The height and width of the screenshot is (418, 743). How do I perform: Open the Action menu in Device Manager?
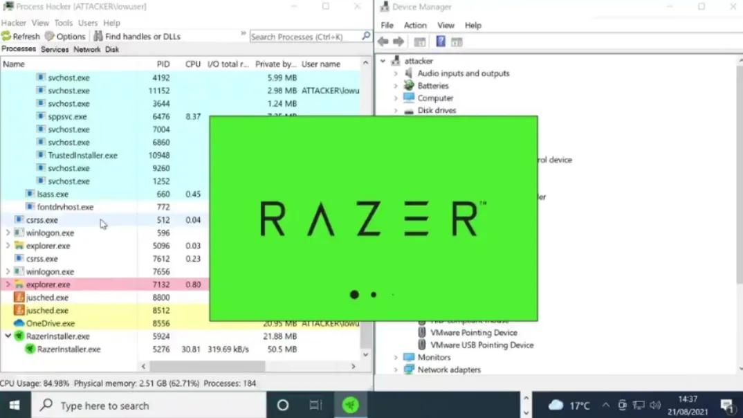click(x=415, y=25)
